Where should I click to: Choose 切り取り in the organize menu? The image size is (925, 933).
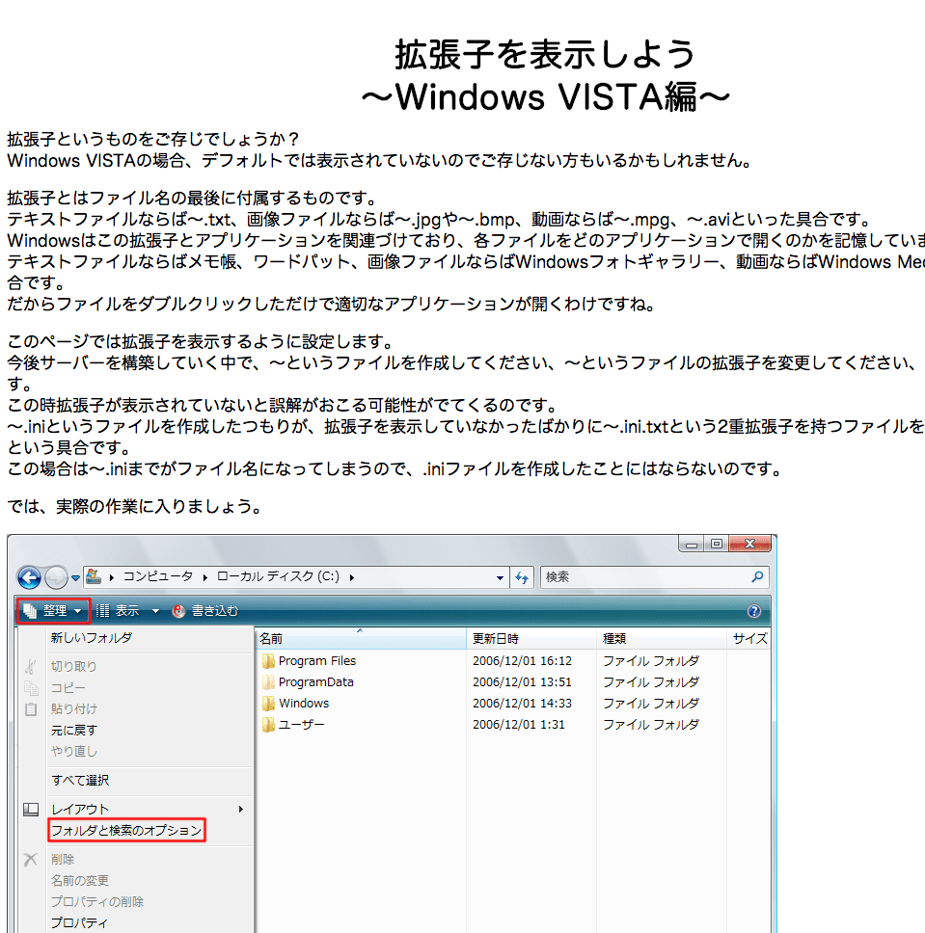tap(73, 666)
